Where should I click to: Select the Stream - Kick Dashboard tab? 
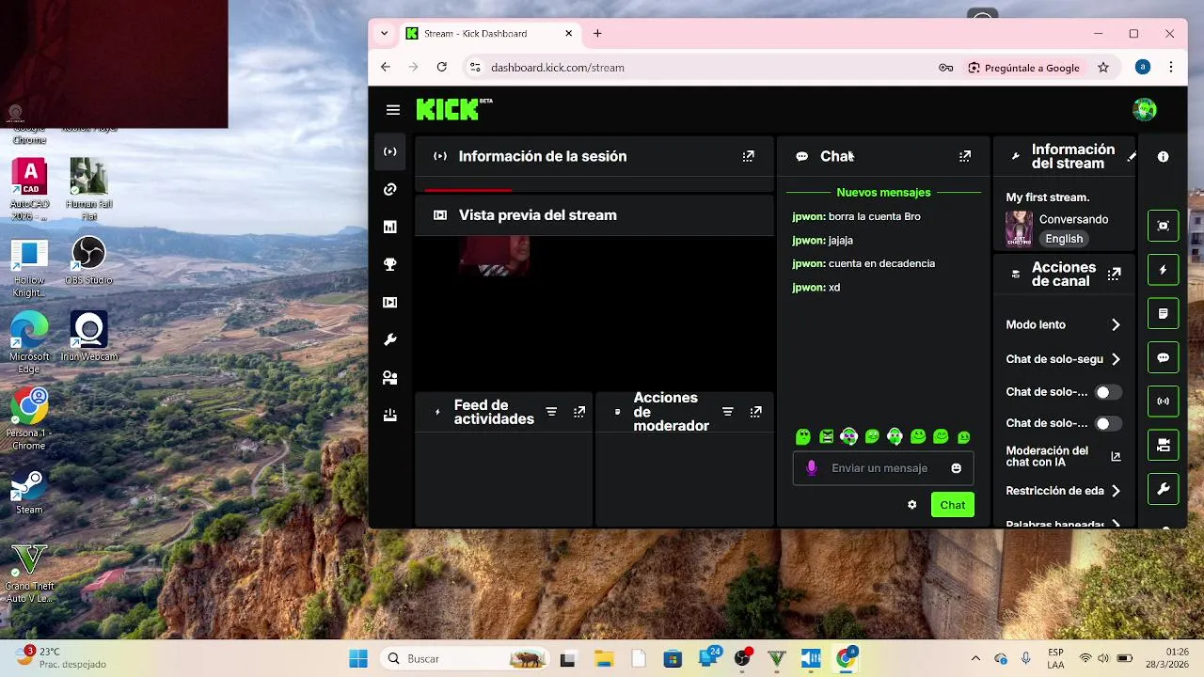point(489,34)
